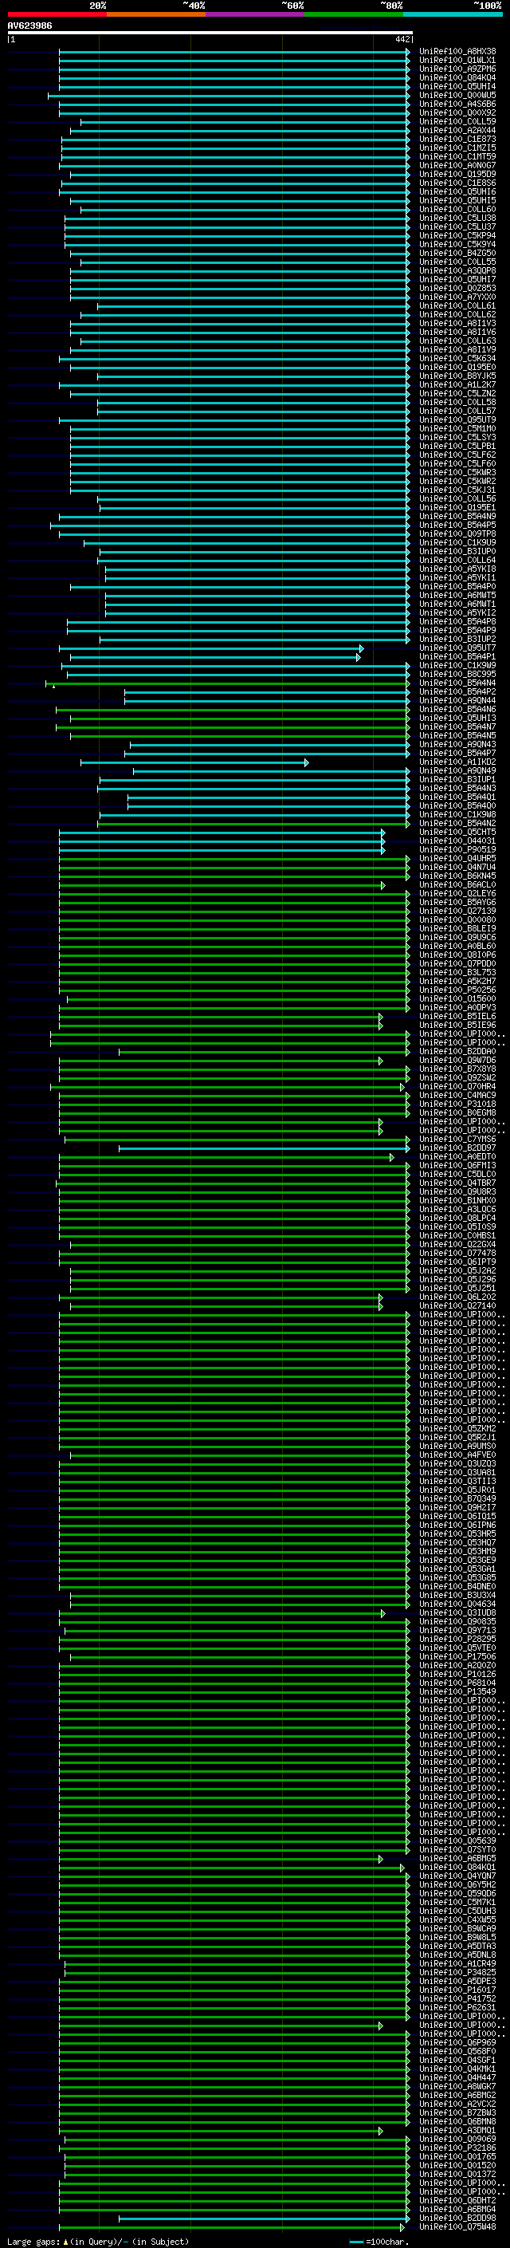Select hit label UniRef100_Q4YQN7
The width and height of the screenshot is (510, 2248).
coord(457,1876)
